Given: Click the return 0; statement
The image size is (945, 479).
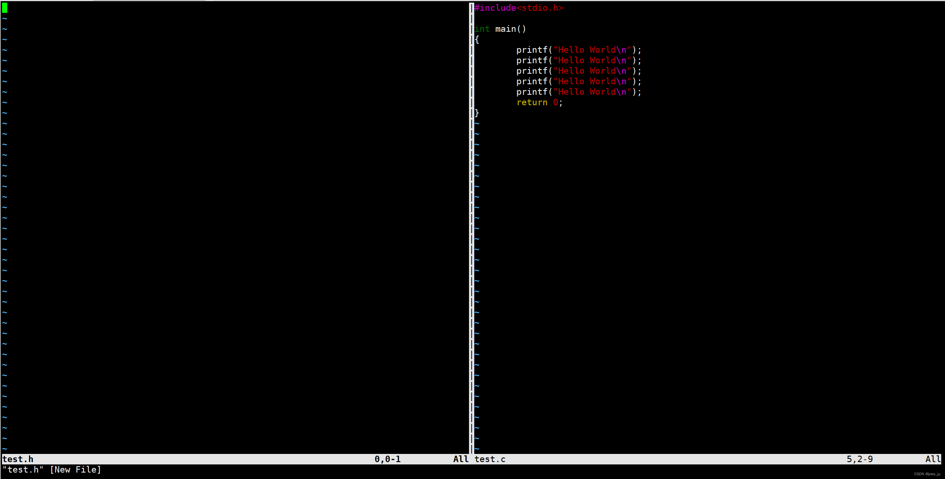Looking at the screenshot, I should pyautogui.click(x=539, y=102).
